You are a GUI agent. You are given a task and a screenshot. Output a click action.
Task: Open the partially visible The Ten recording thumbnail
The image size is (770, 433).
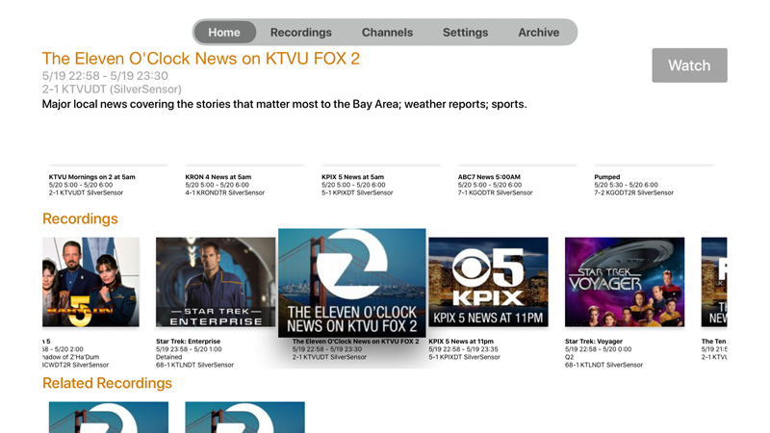click(714, 282)
